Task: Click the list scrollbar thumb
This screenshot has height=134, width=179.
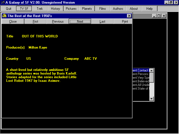Action: [x=152, y=77]
